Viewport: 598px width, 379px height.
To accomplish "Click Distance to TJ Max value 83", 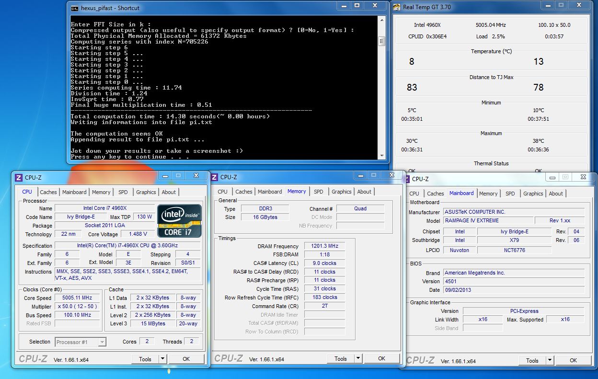I will tap(412, 87).
